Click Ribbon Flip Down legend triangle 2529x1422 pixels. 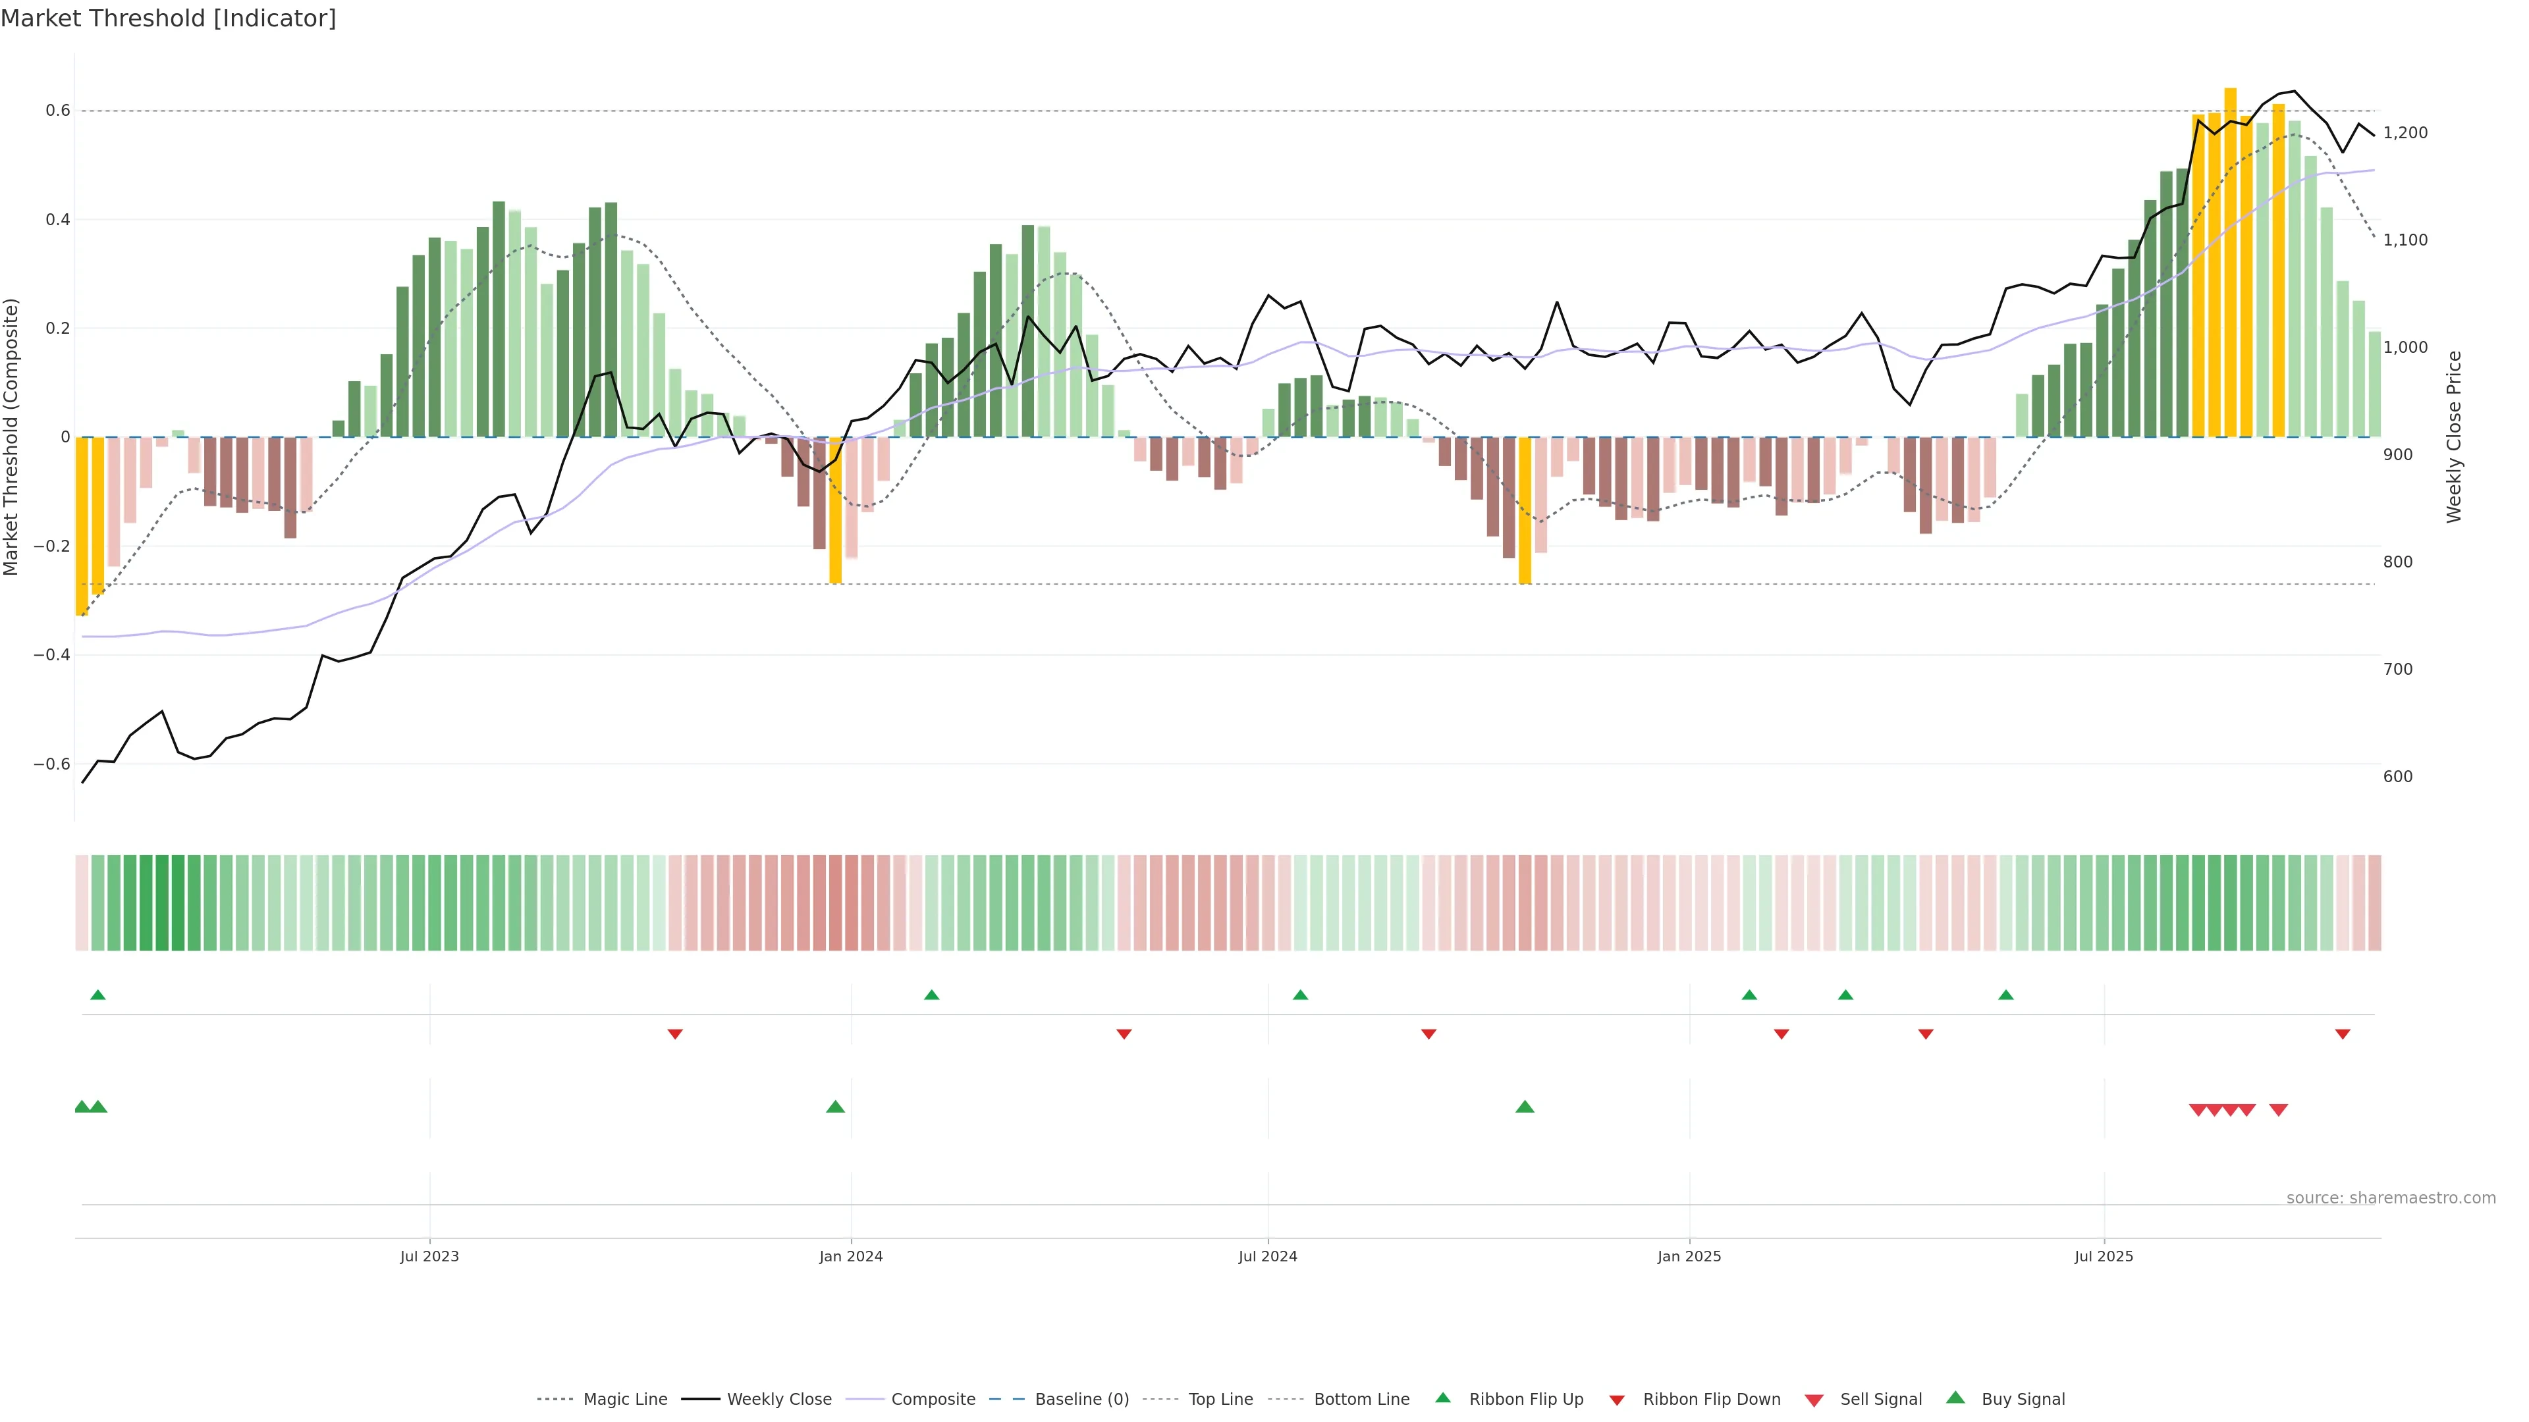coord(1617,1400)
